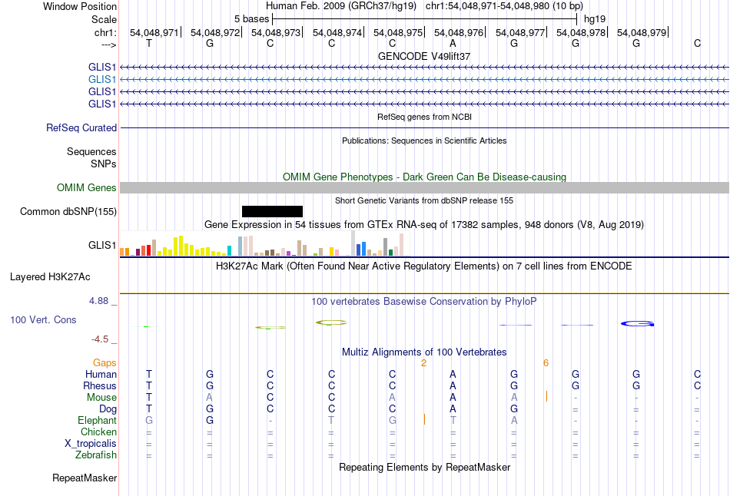Viewport: 730px width, 496px height.
Task: Click the RefSeq Curated track label
Action: click(81, 128)
